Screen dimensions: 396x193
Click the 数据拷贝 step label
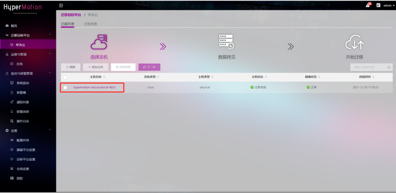[227, 57]
